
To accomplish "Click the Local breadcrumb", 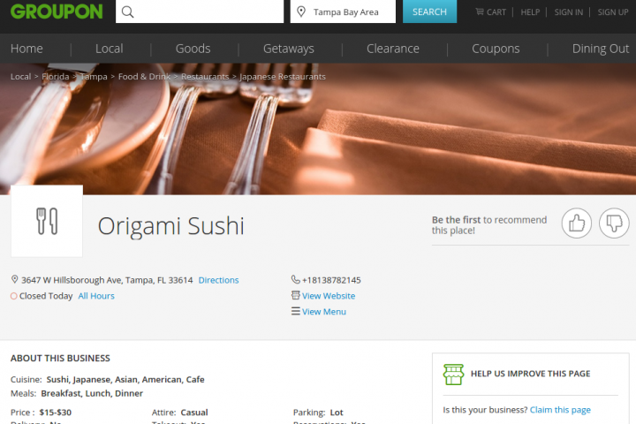I will click(20, 77).
